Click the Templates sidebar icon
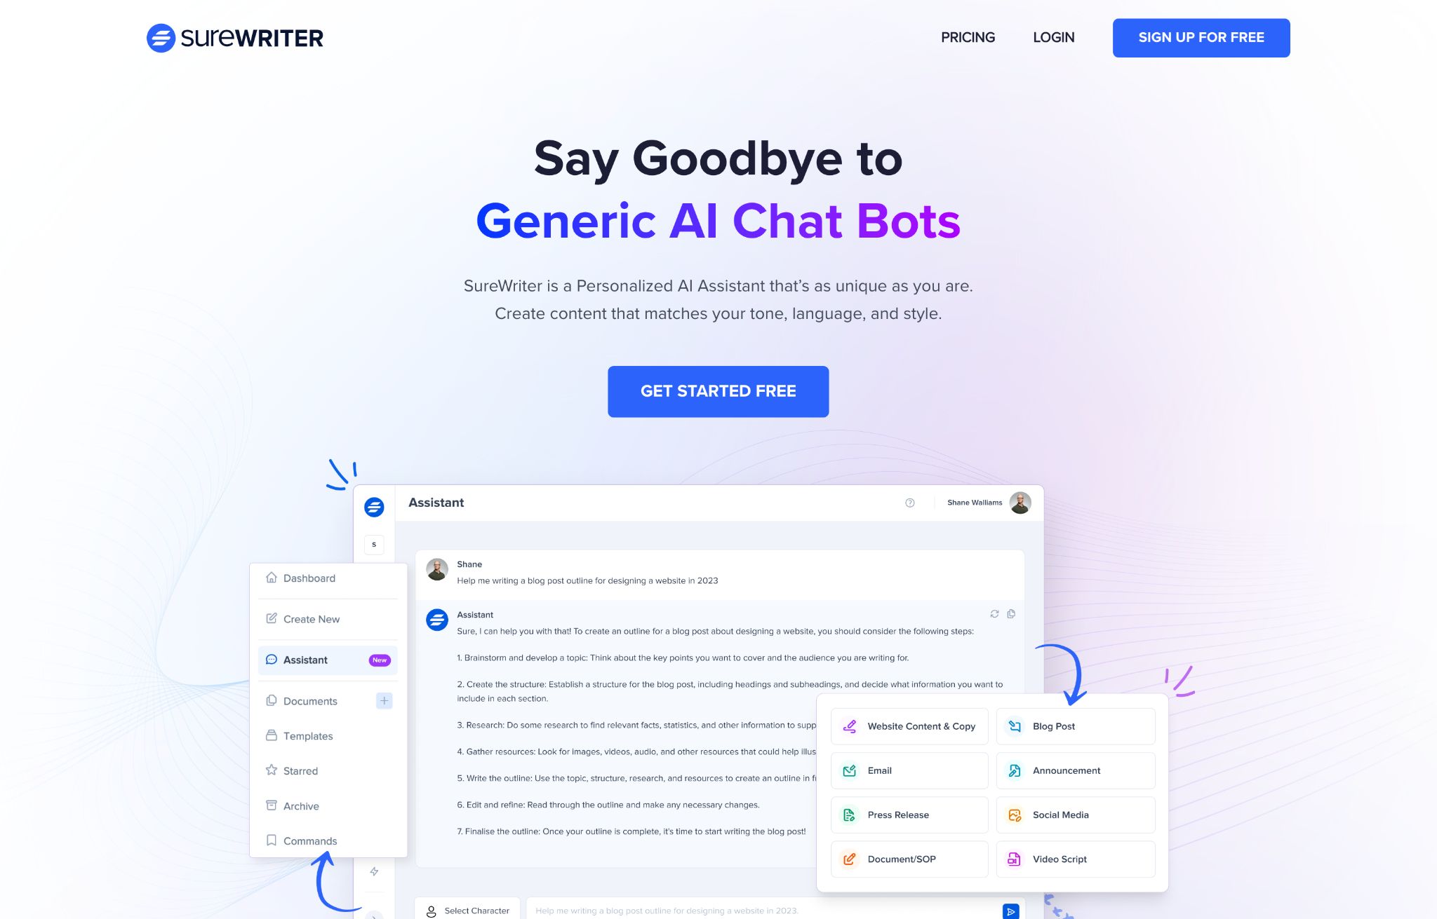Viewport: 1437px width, 919px height. 272,735
